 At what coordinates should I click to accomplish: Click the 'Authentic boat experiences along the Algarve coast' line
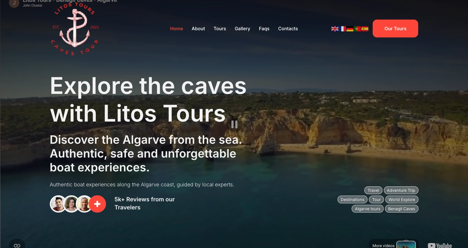[142, 185]
